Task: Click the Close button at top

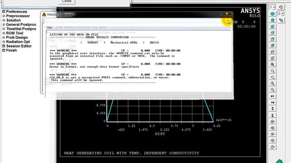Action: point(67,1)
